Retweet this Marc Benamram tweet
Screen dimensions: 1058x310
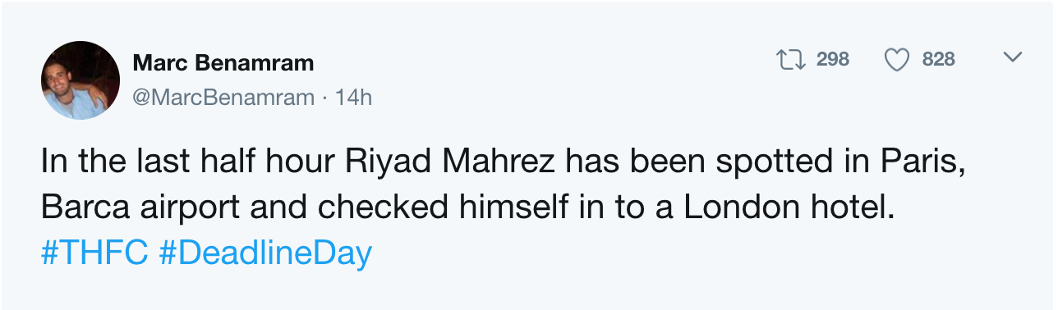[792, 59]
